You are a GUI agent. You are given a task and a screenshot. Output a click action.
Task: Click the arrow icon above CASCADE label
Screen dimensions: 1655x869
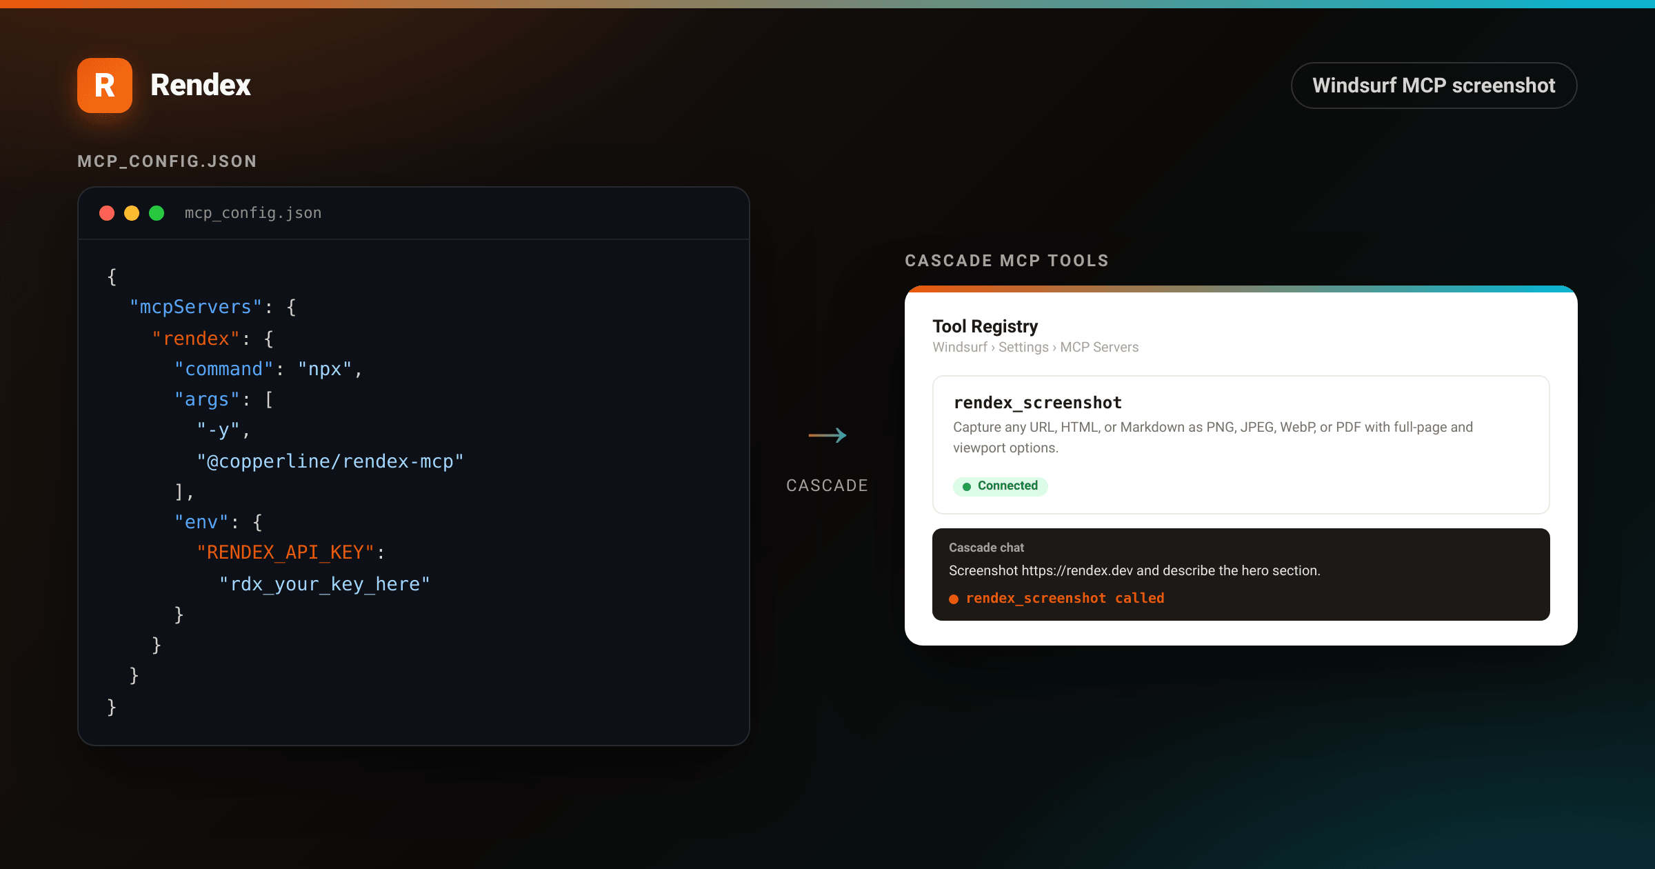(827, 435)
